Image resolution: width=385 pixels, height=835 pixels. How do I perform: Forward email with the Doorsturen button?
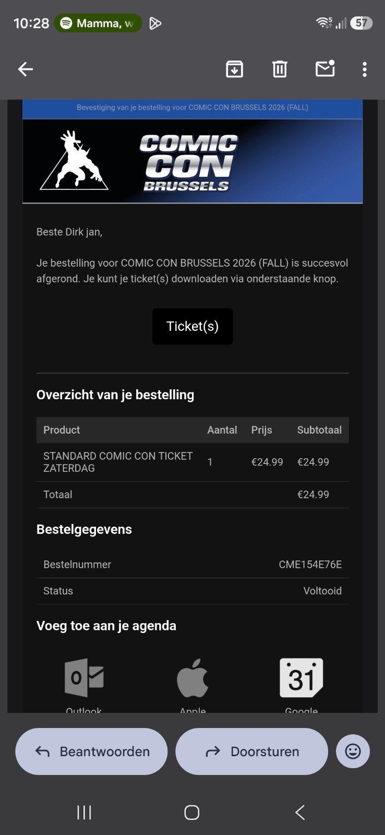(x=252, y=751)
